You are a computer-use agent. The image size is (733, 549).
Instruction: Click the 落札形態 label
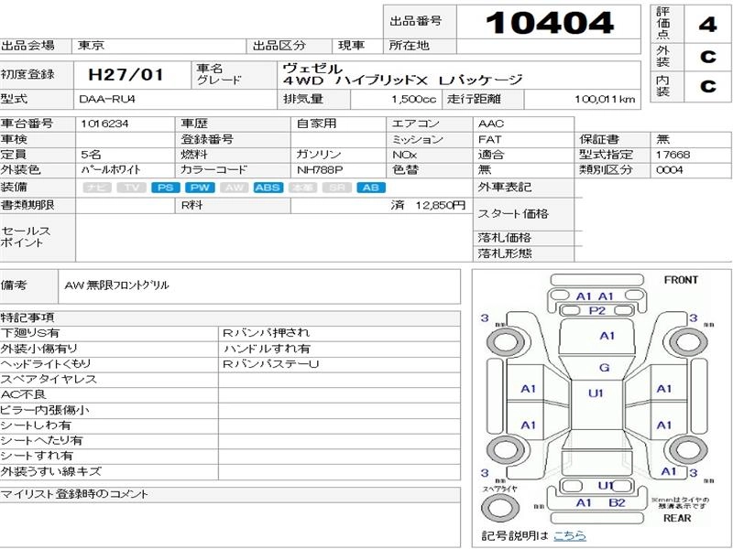click(x=505, y=253)
